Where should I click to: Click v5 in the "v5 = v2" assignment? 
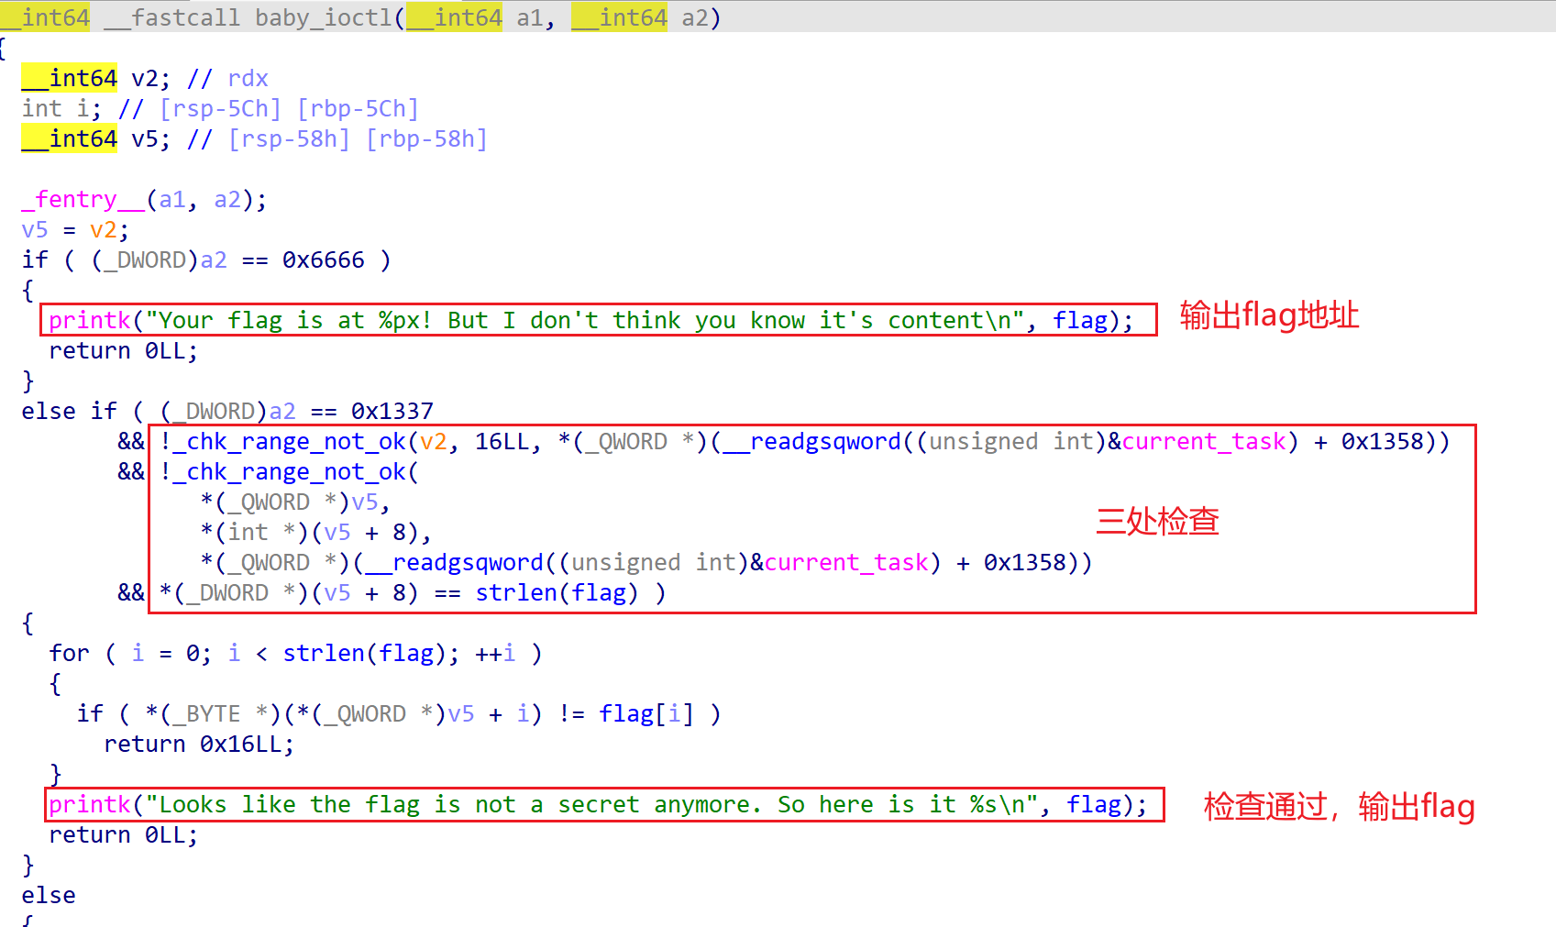34,229
